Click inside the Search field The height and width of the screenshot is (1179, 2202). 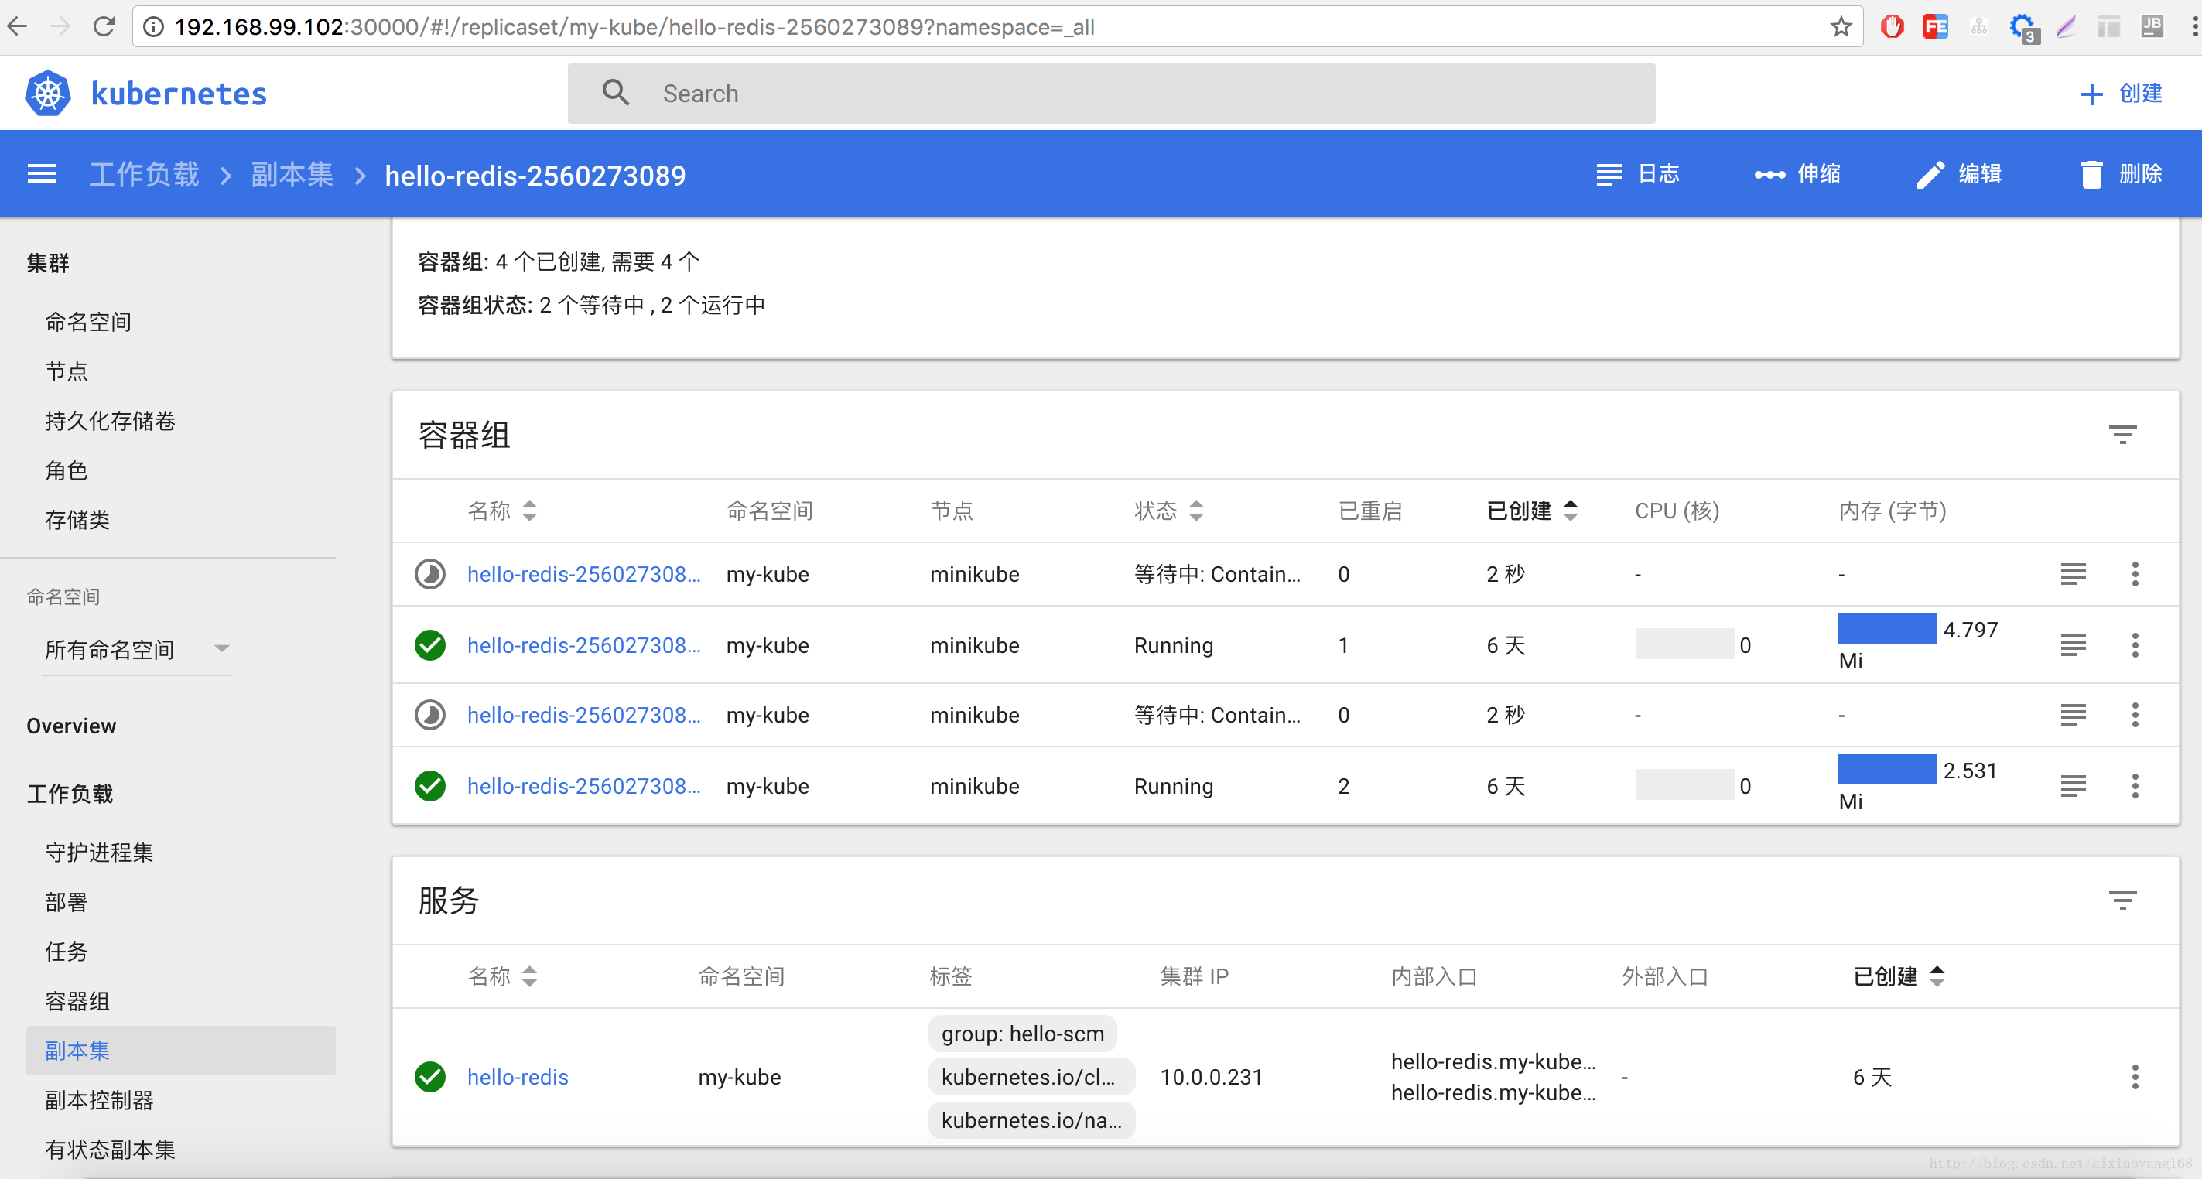(x=1026, y=92)
